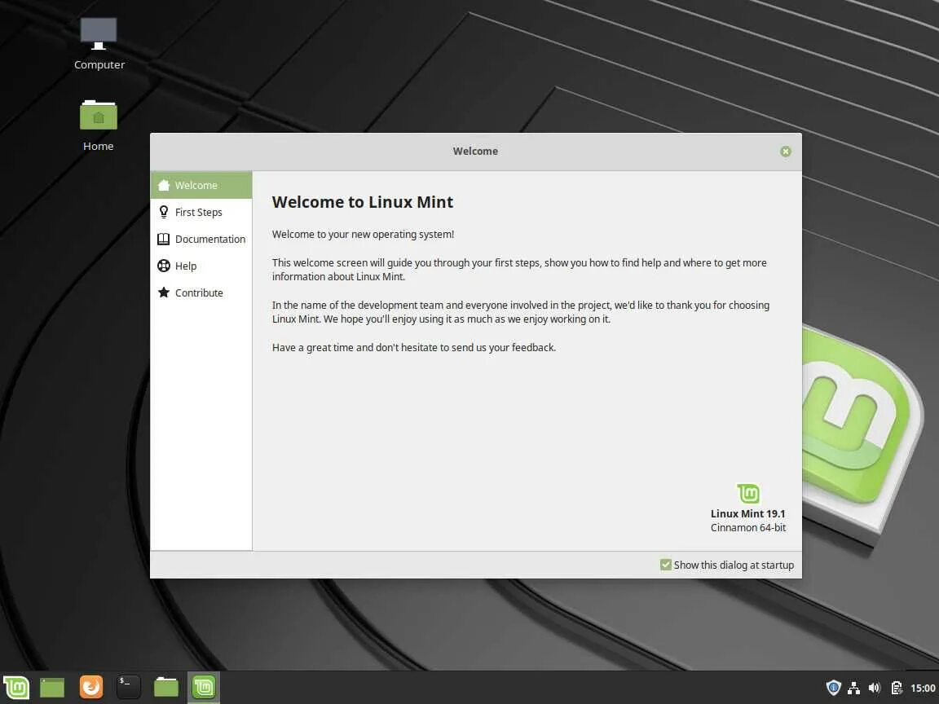Click the lightbulb icon beside First Steps
This screenshot has height=704, width=939.
click(x=164, y=212)
